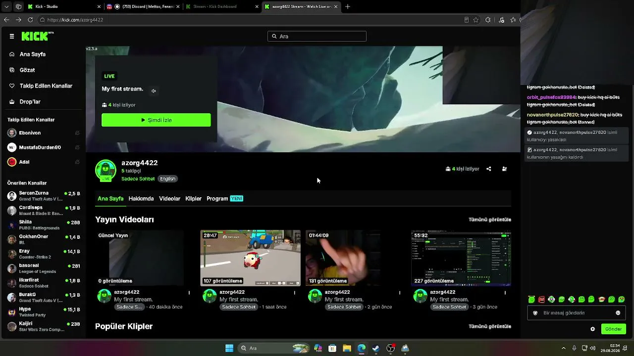Click the heart icon beside Takip Edilen Kanallar
This screenshot has width=634, height=356.
coord(12,86)
